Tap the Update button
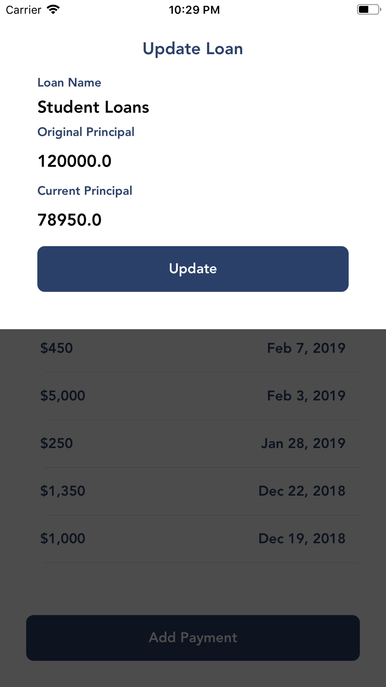This screenshot has width=386, height=687. (x=193, y=269)
